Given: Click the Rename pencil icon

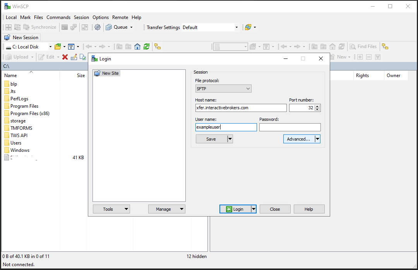Looking at the screenshot, I should (74, 57).
